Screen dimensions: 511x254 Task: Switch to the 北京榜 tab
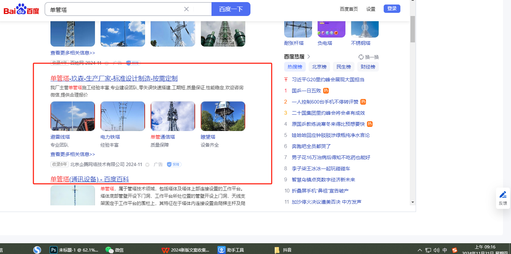click(x=319, y=67)
